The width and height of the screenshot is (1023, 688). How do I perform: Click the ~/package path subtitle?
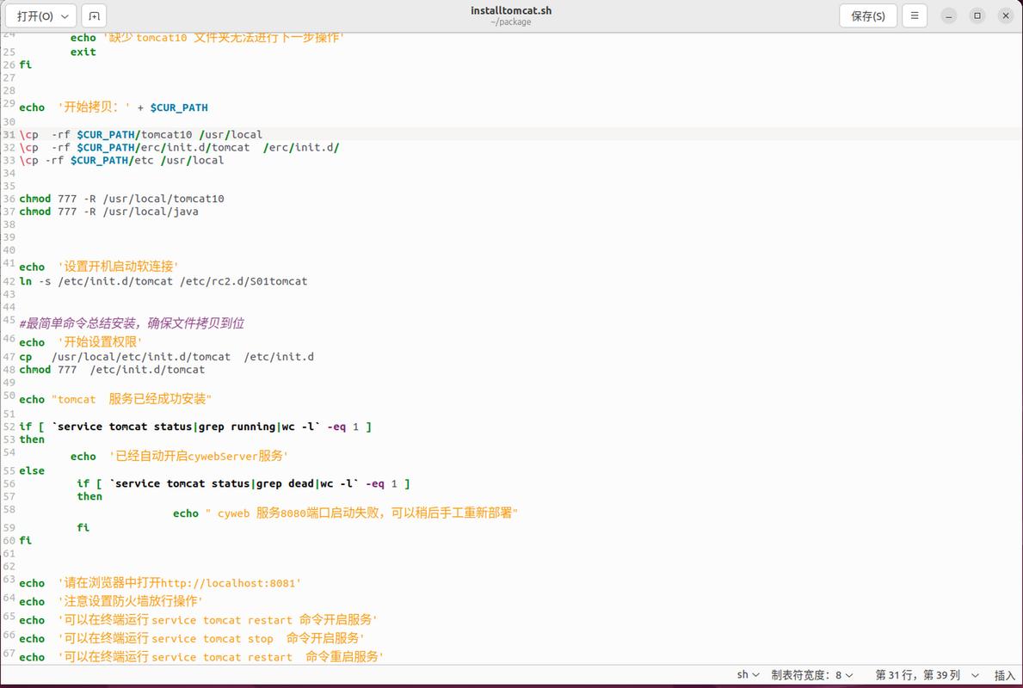[x=511, y=22]
